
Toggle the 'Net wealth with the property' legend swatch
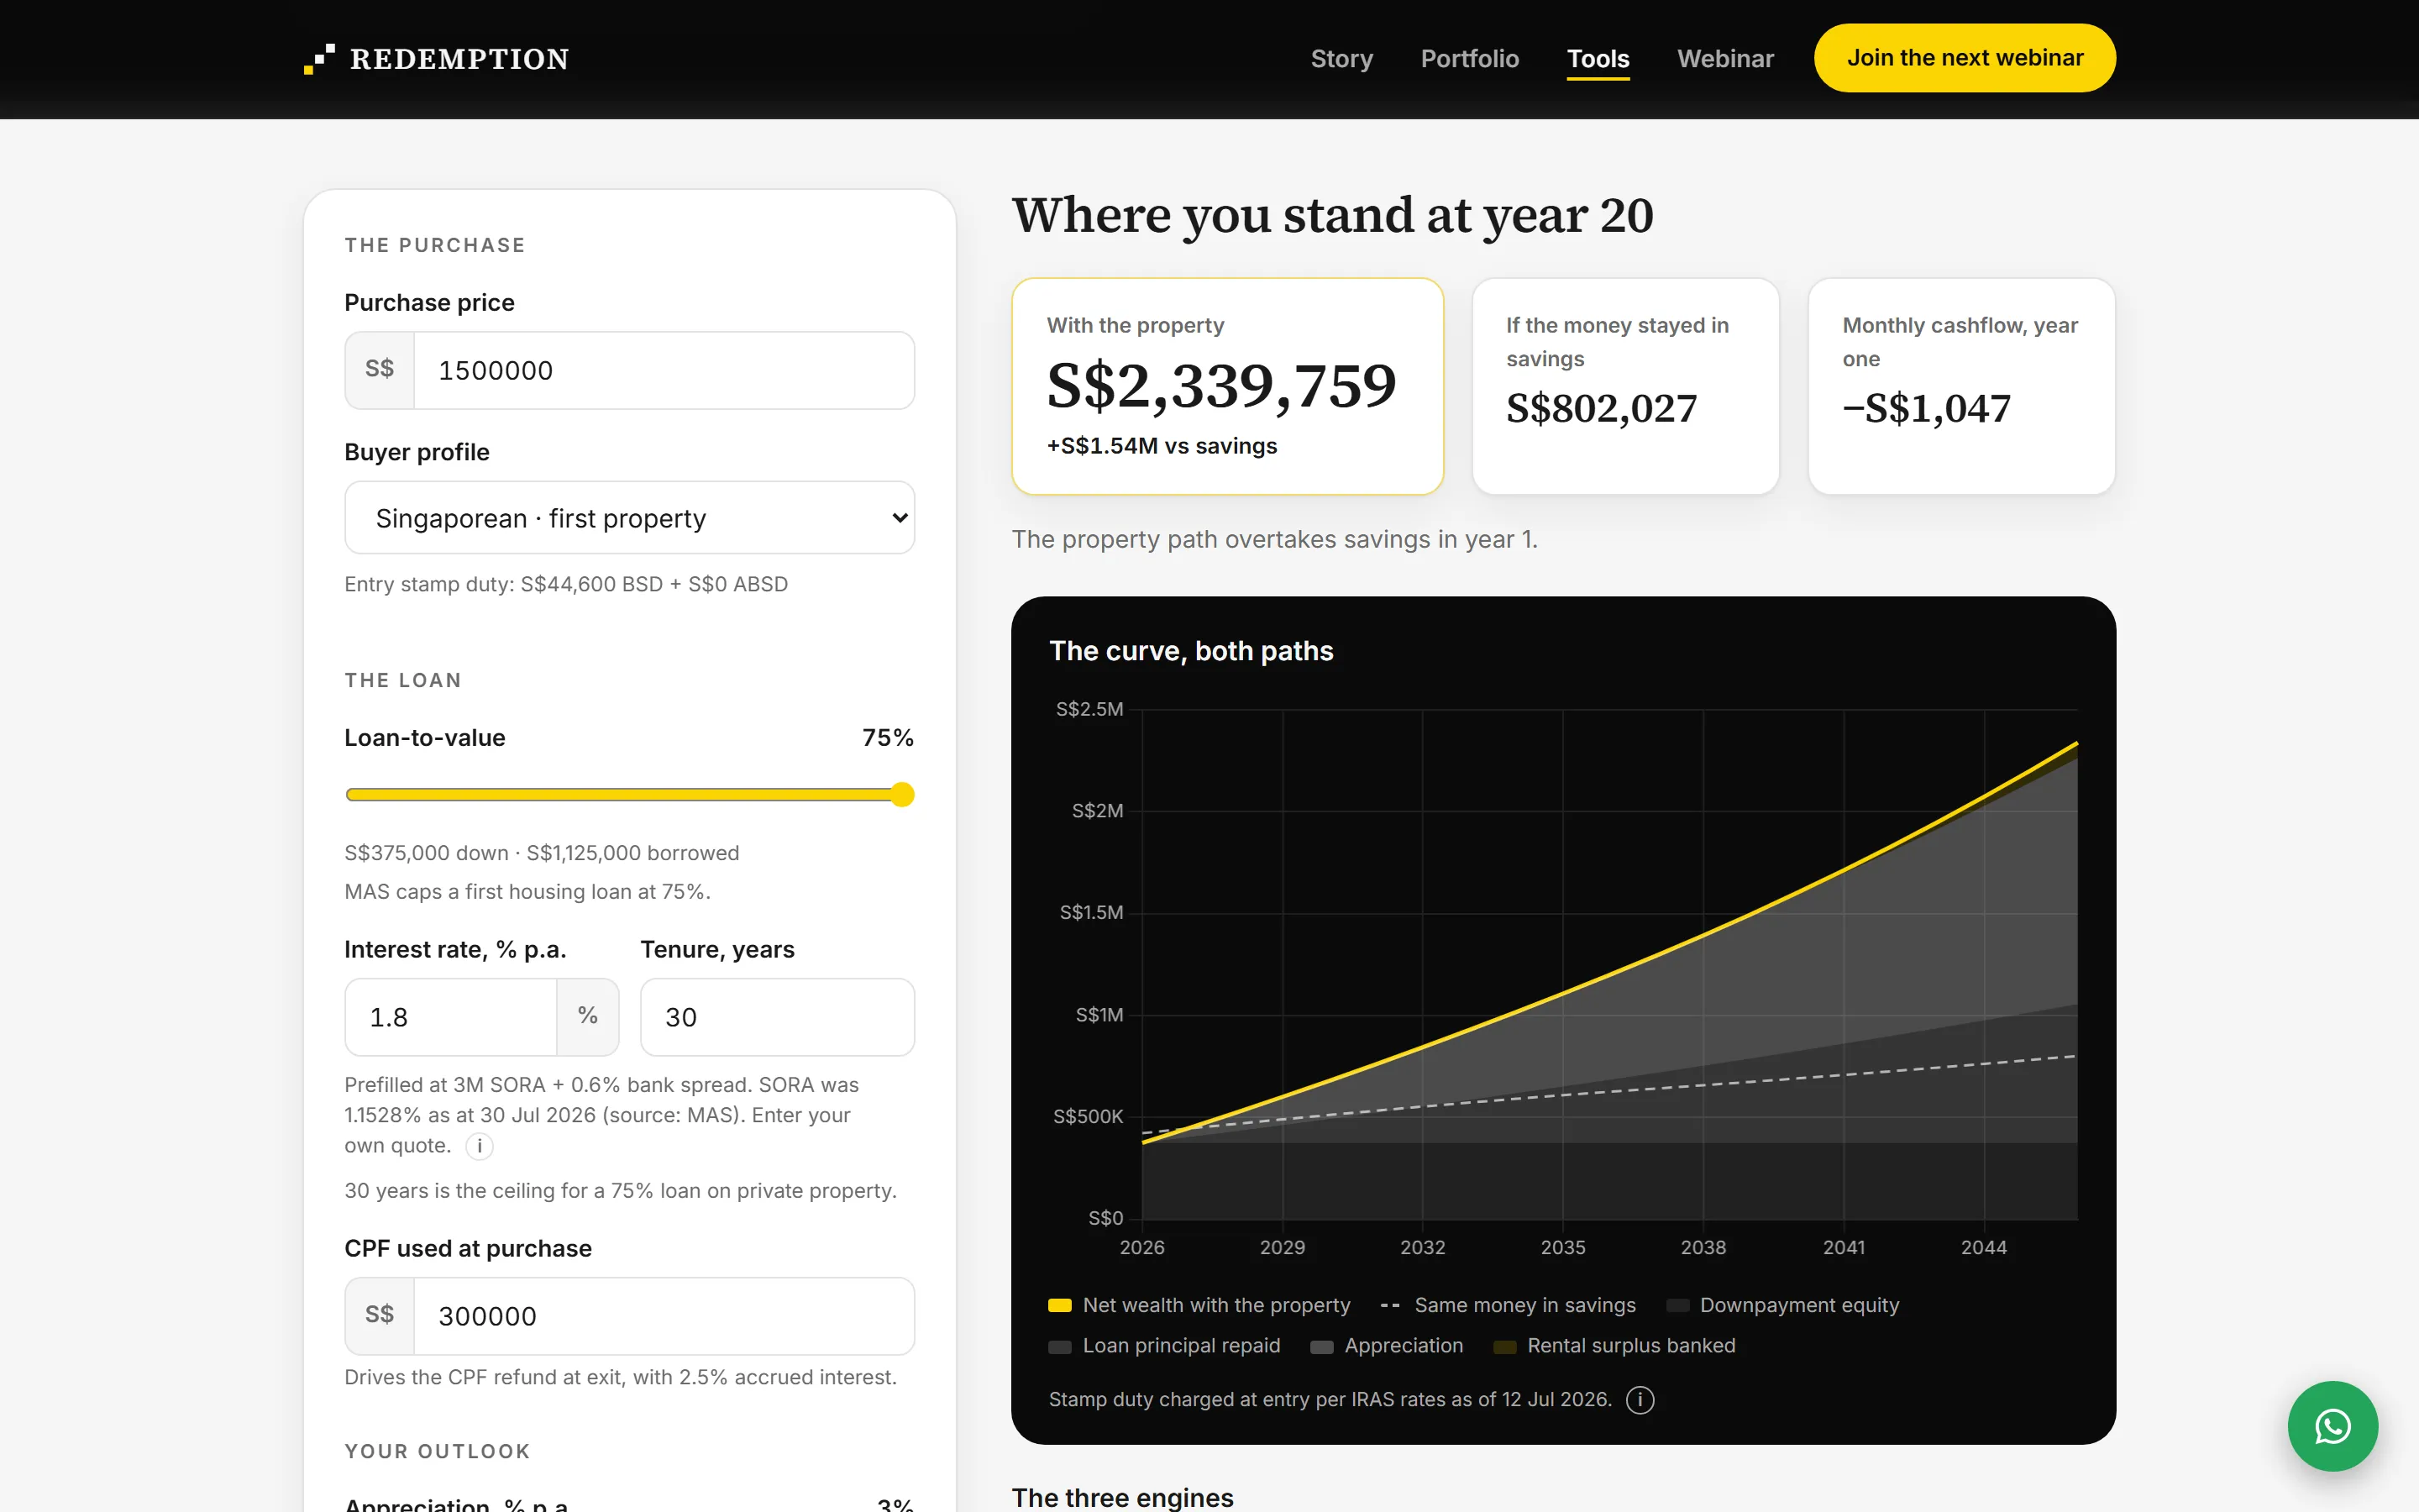(1059, 1306)
